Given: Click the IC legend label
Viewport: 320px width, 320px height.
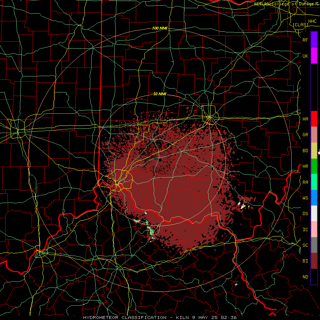Looking at the screenshot, I should coord(305,230).
